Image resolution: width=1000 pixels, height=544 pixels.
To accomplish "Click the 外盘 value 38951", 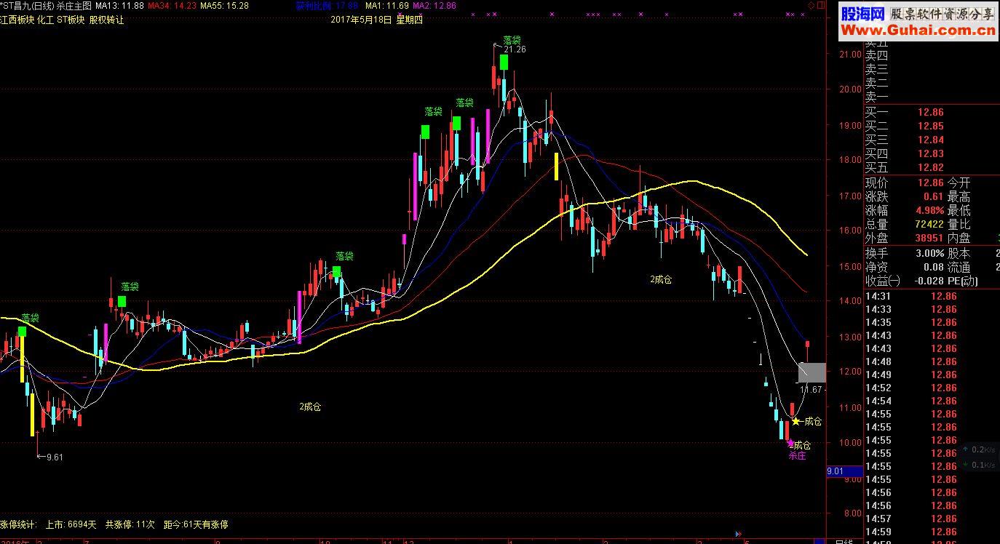I will (929, 239).
